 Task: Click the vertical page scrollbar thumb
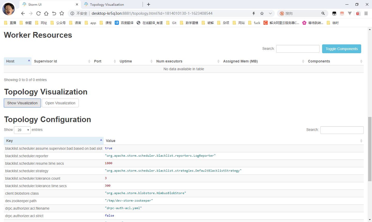click(370, 148)
